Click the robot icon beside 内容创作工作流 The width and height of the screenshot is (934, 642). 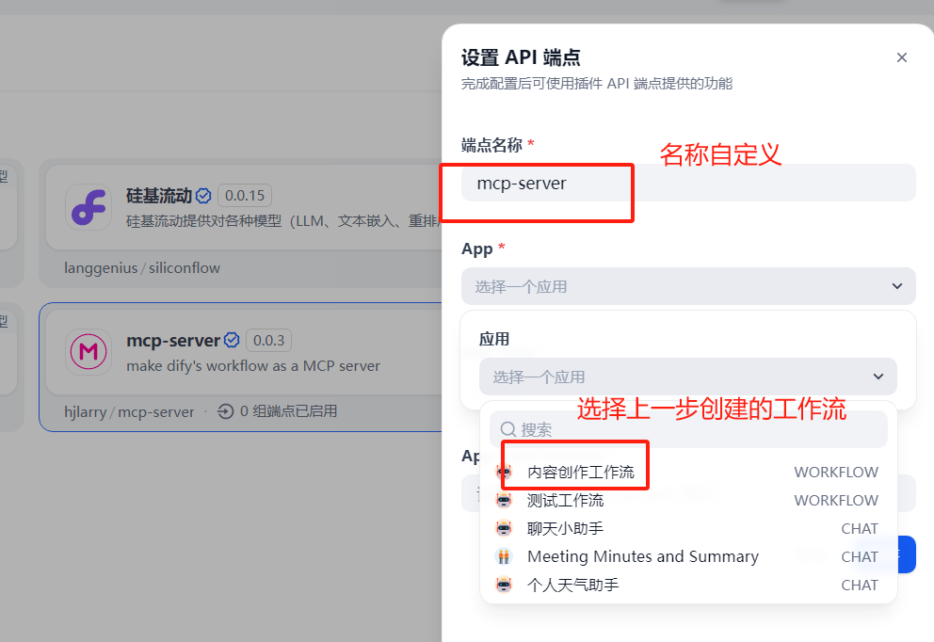click(x=504, y=473)
